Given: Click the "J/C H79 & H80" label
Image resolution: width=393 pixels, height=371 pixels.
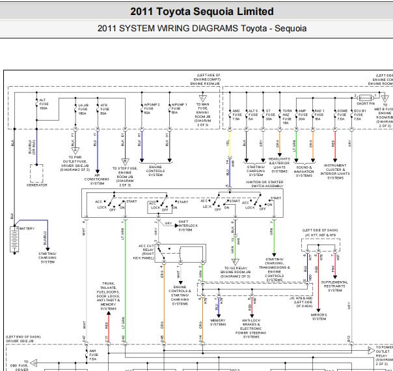Looking at the screenshot, I should 301,298.
